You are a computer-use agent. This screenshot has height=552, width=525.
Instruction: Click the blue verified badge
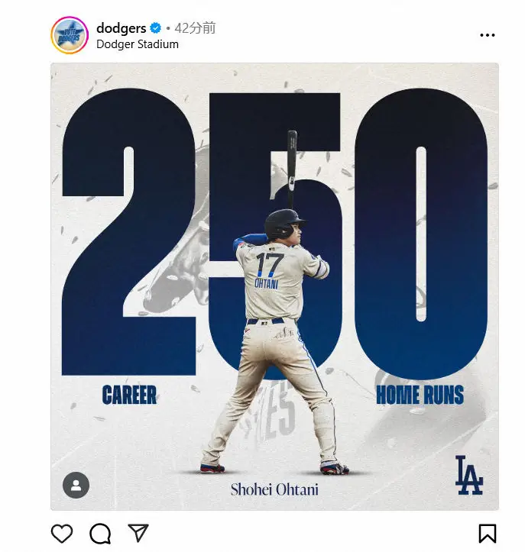(155, 28)
